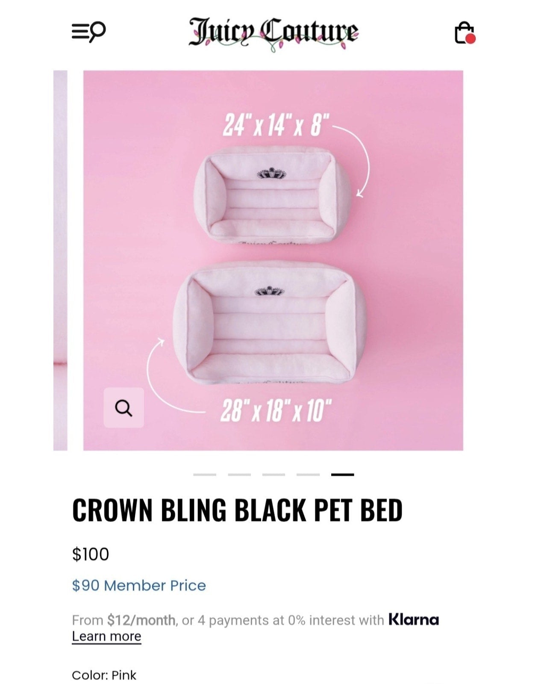
Task: Jump to second carousel image indicator
Action: [x=239, y=475]
